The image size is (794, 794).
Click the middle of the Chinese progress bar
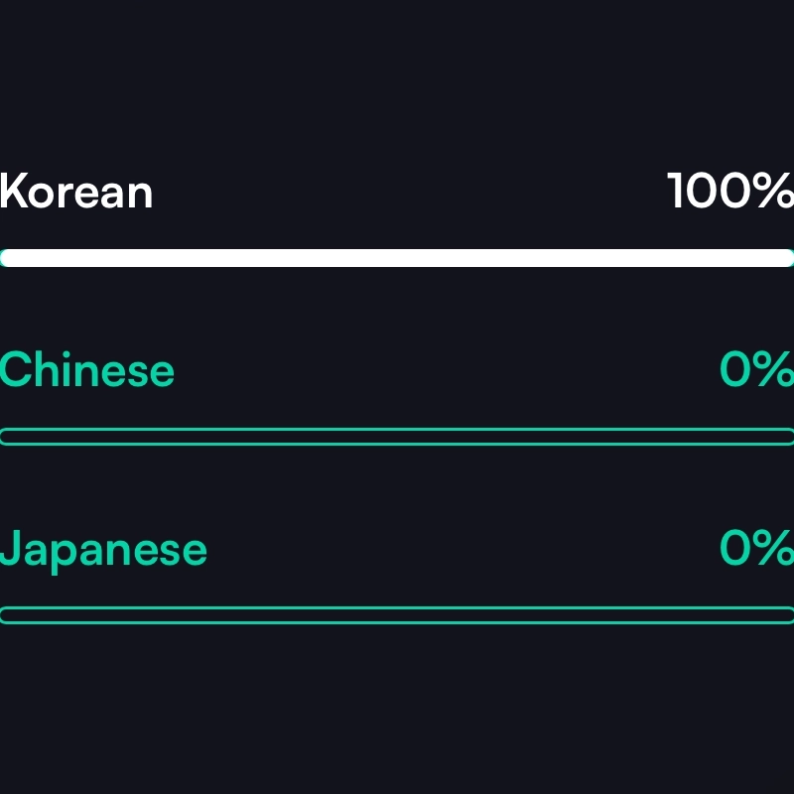coord(397,437)
